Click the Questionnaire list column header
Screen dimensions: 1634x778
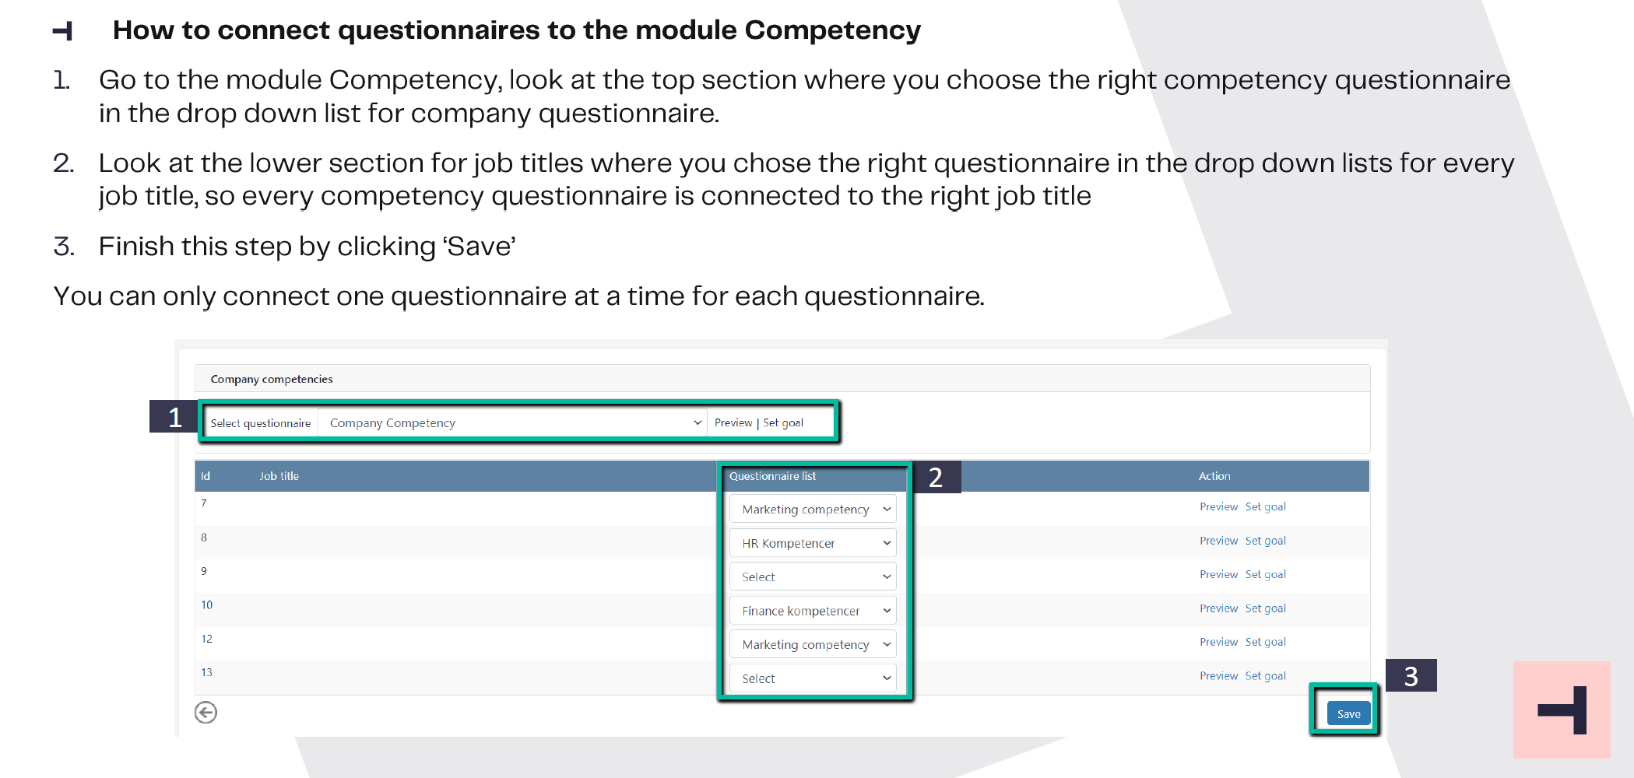[772, 476]
